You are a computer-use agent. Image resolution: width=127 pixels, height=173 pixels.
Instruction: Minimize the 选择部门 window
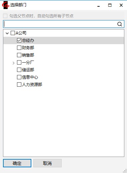pyautogui.click(x=98, y=5)
